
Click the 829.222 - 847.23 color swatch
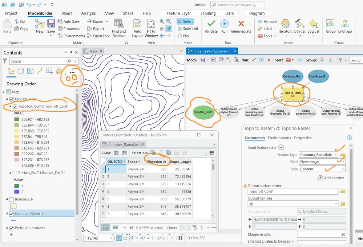(x=17, y=154)
